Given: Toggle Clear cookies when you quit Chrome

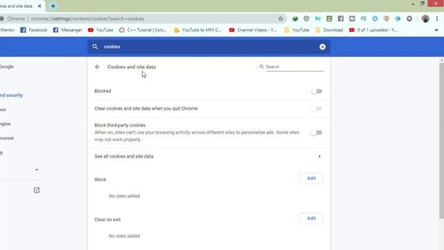Looking at the screenshot, I should pos(316,108).
